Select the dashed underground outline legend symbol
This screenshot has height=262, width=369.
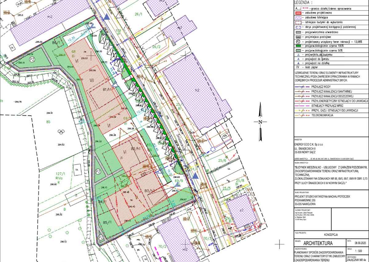click(x=298, y=27)
